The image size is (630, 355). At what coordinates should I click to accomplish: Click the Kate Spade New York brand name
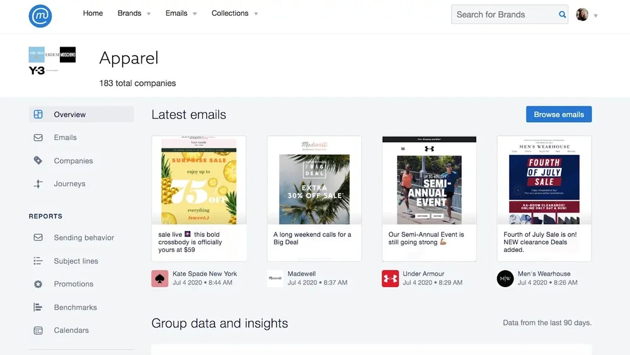point(205,273)
